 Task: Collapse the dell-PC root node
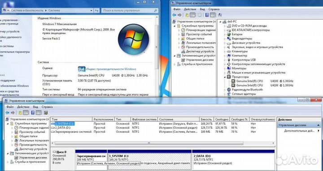click(220, 22)
